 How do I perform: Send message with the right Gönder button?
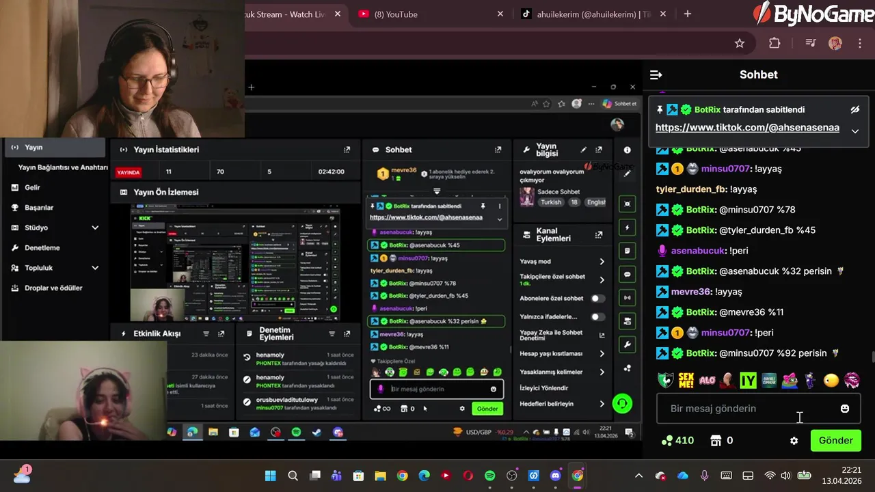click(x=835, y=441)
